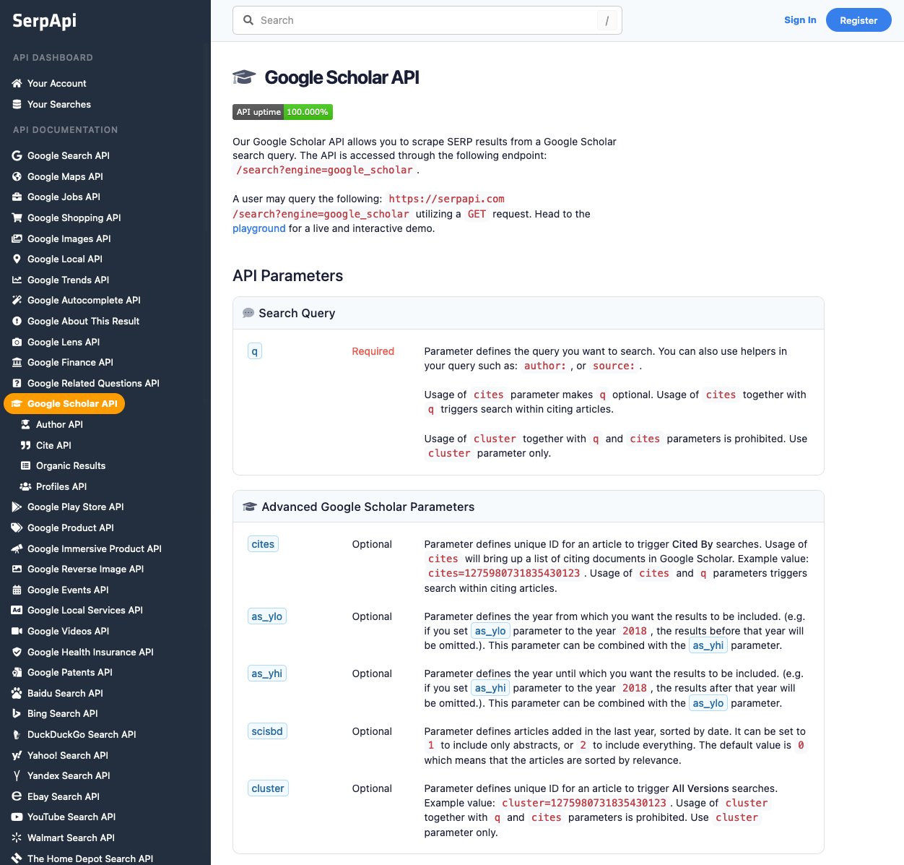904x865 pixels.
Task: Click the API Parameters heading
Action: pyautogui.click(x=287, y=276)
